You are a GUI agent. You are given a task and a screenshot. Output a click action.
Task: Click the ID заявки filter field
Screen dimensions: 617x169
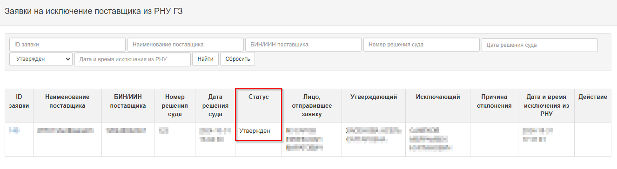(x=67, y=45)
